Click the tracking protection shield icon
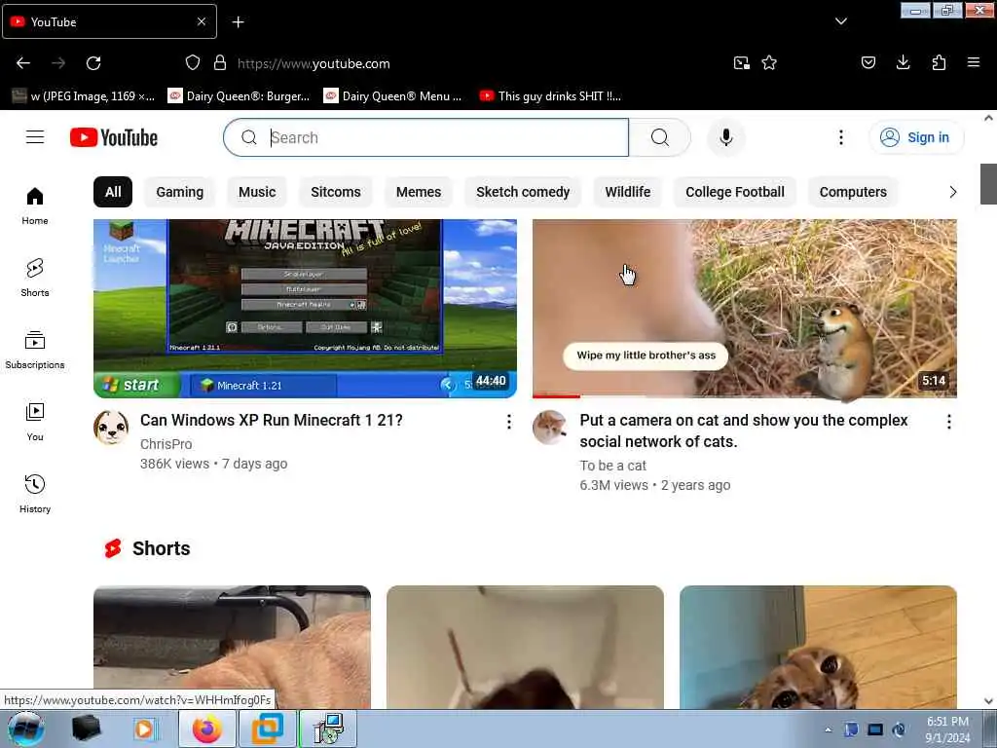 (193, 63)
